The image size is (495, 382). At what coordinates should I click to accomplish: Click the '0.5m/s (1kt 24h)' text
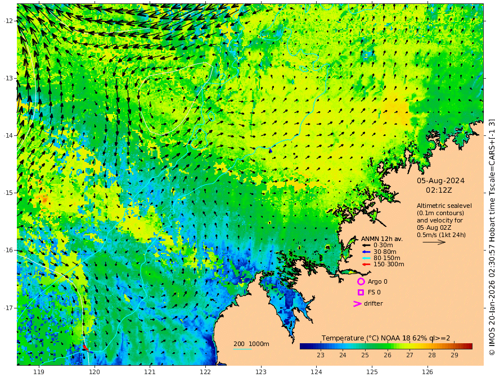coord(441,235)
